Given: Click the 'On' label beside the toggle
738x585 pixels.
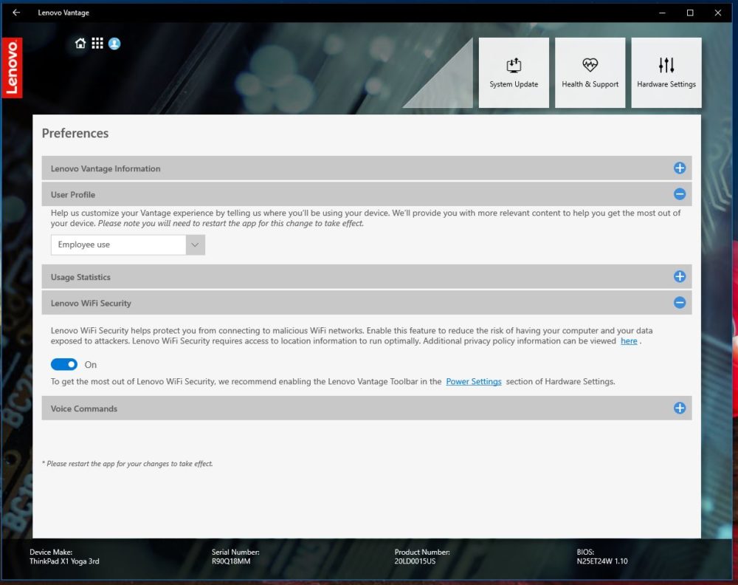Looking at the screenshot, I should tap(90, 365).
